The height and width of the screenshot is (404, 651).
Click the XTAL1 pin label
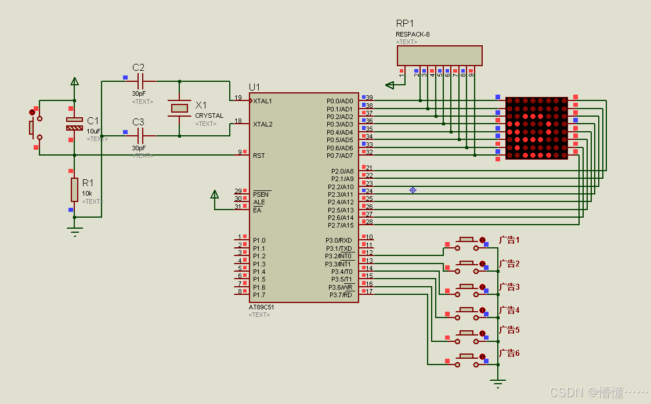[x=262, y=101]
